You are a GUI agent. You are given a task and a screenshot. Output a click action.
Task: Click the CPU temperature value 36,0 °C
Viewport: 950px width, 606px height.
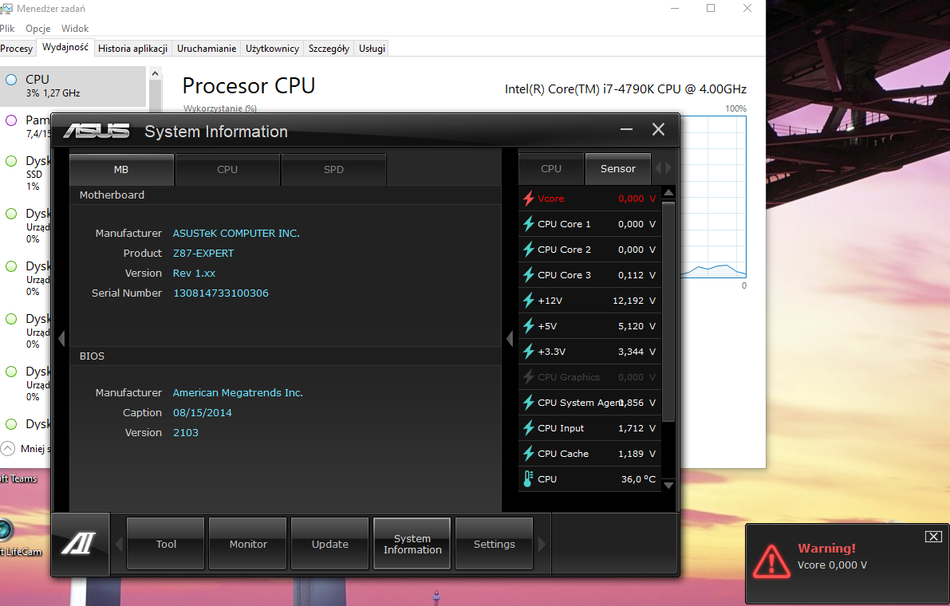point(638,479)
